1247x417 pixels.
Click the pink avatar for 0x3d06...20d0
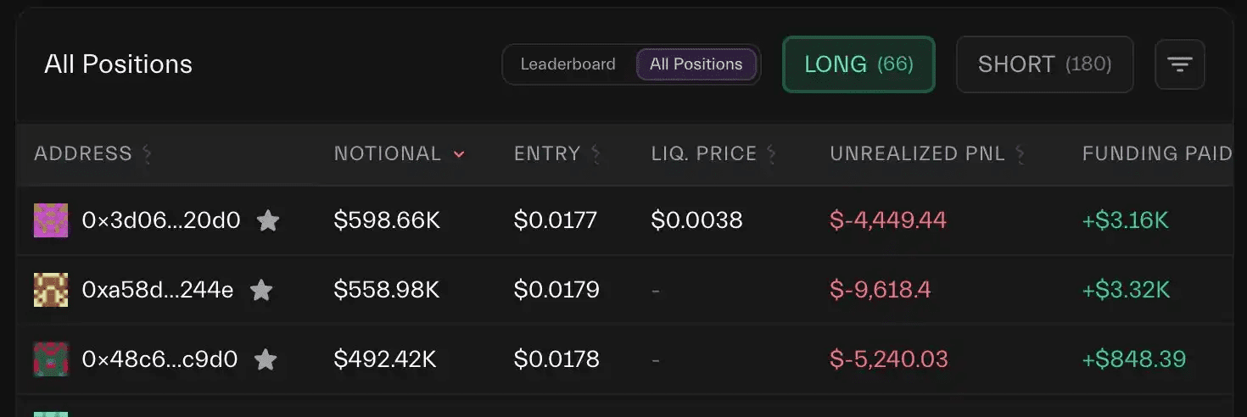(51, 220)
